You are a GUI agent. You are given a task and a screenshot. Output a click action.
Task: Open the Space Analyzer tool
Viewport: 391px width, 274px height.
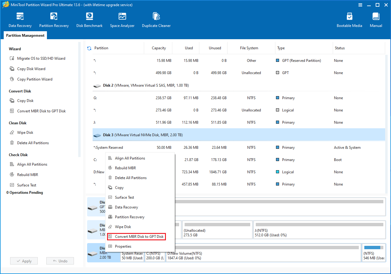pyautogui.click(x=122, y=20)
